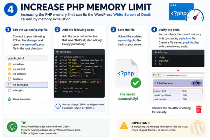210x140 pixels.
Task: Click the DB_HOST define line
Action: [x=77, y=69]
